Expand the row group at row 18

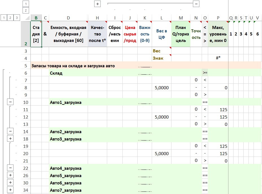click(x=10, y=139)
